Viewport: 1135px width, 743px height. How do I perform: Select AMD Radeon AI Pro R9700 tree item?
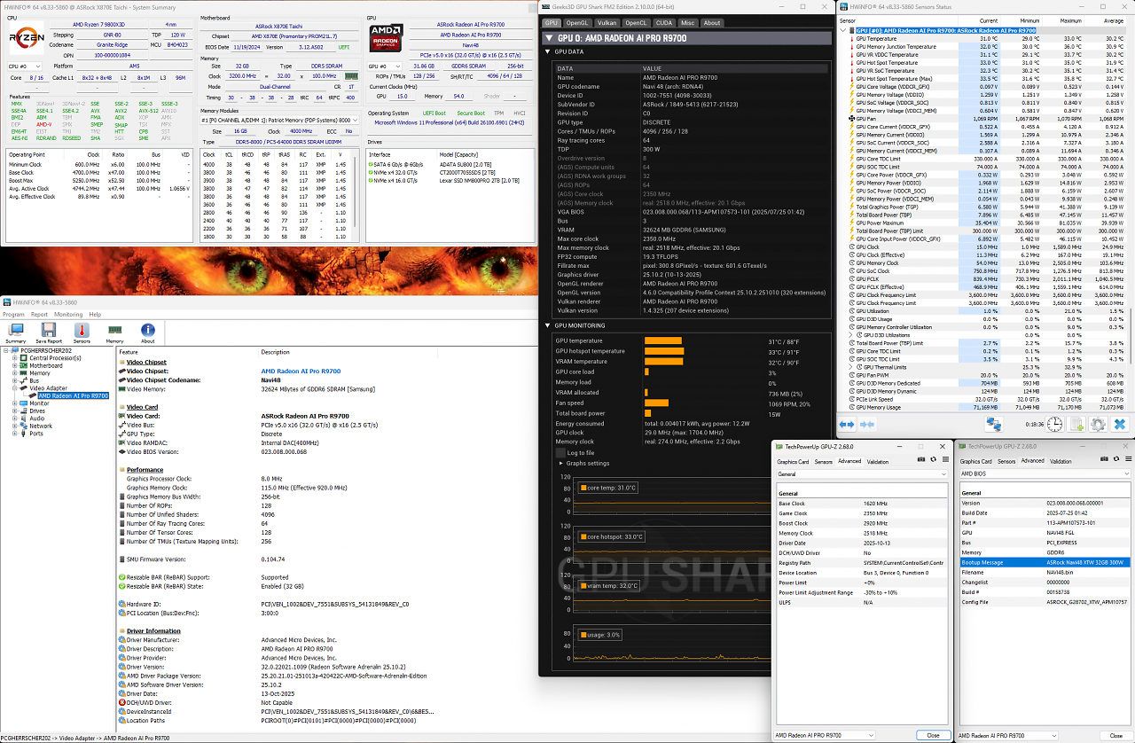coord(73,395)
